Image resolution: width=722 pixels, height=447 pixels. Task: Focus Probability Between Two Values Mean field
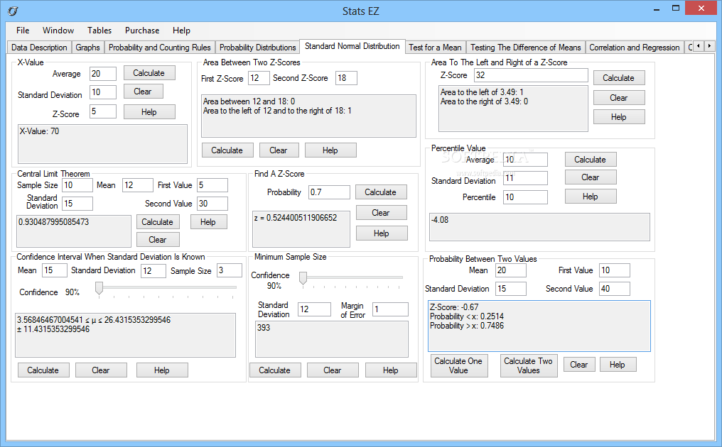(511, 270)
